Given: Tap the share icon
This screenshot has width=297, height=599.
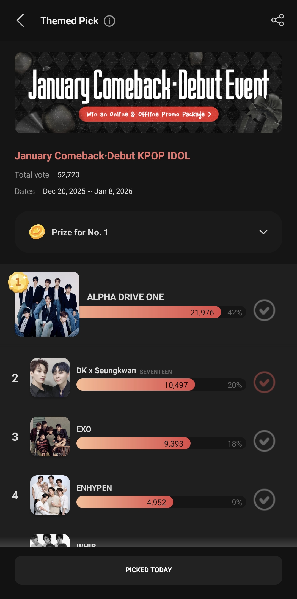Looking at the screenshot, I should point(277,20).
